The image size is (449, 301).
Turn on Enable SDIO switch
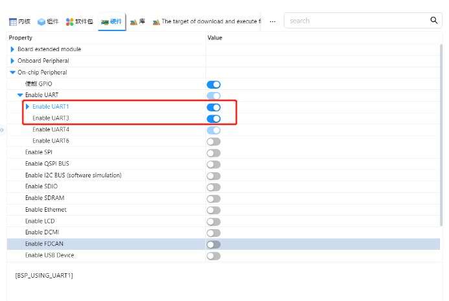[214, 188]
